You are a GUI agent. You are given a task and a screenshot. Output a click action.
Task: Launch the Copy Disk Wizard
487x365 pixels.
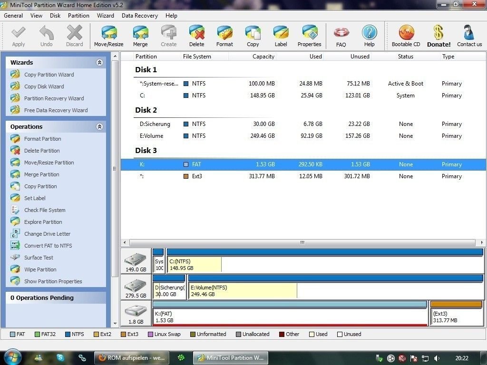[44, 86]
